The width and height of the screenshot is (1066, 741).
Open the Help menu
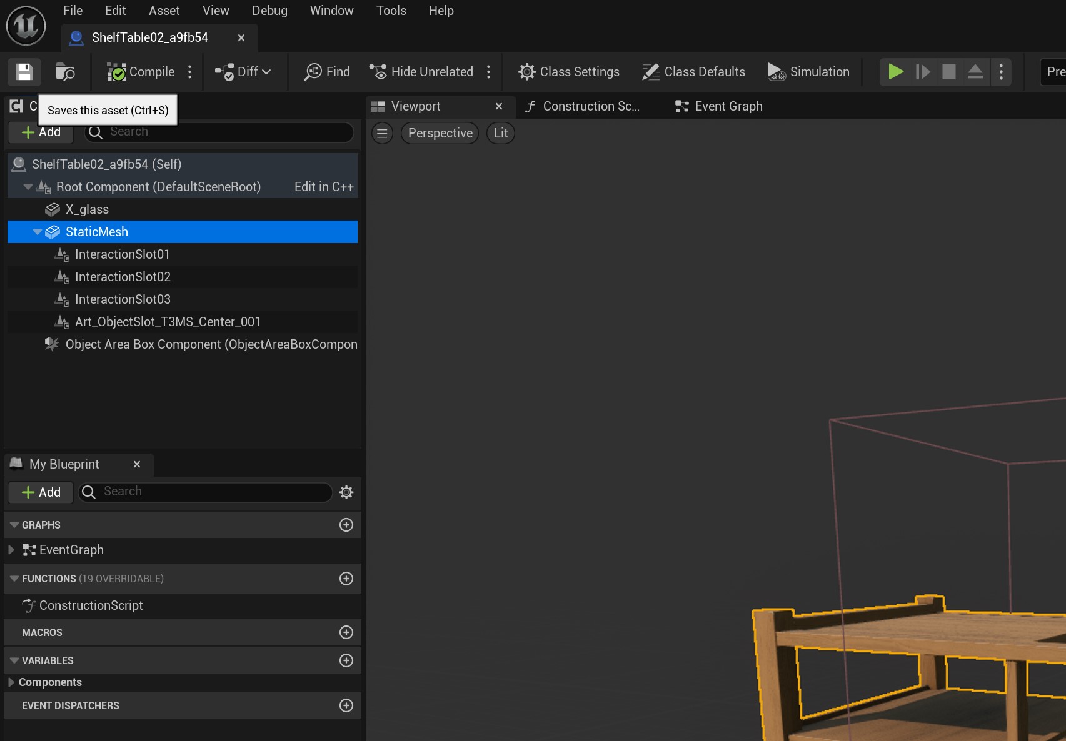(441, 11)
